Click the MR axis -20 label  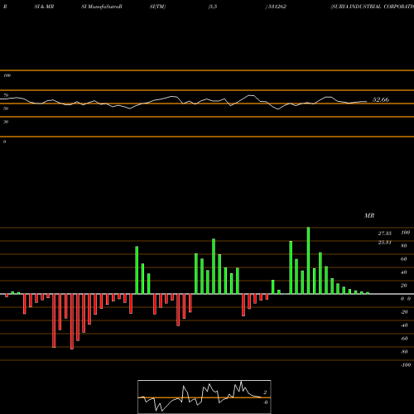click(x=404, y=312)
